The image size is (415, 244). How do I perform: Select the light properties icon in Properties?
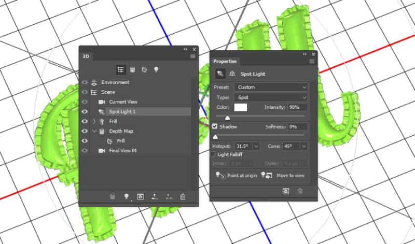(x=220, y=74)
